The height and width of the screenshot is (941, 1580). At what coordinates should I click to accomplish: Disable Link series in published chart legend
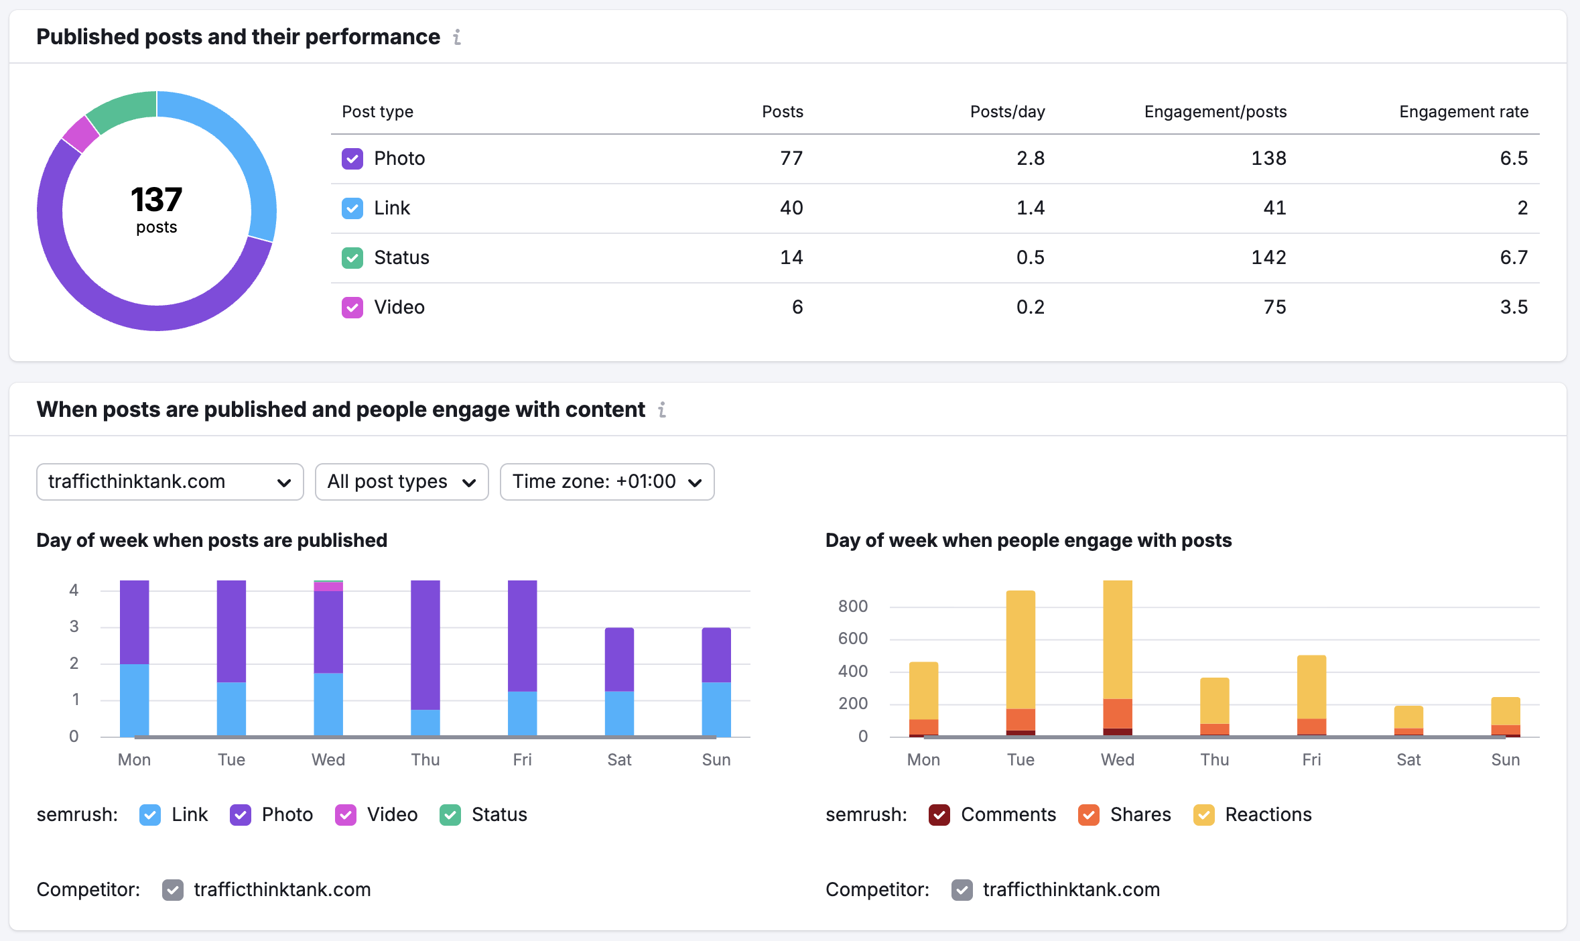click(x=150, y=815)
